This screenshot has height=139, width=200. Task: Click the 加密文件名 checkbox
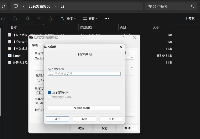click(x=50, y=97)
